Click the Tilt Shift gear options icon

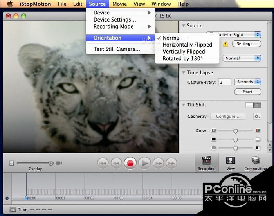(257, 117)
